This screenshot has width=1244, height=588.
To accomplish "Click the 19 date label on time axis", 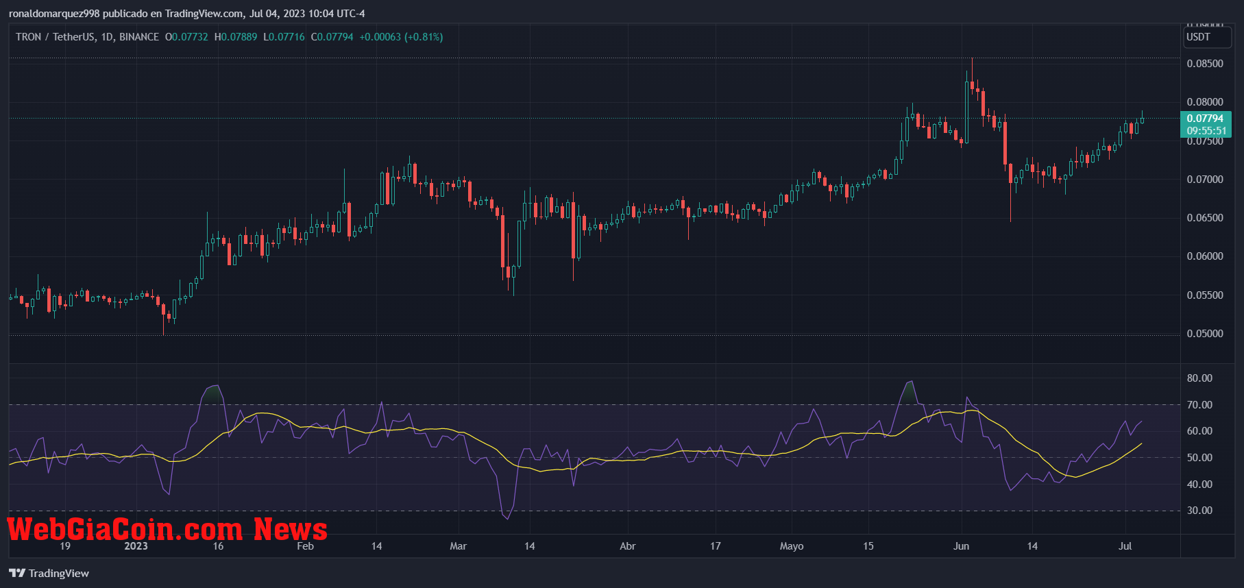I will point(65,546).
